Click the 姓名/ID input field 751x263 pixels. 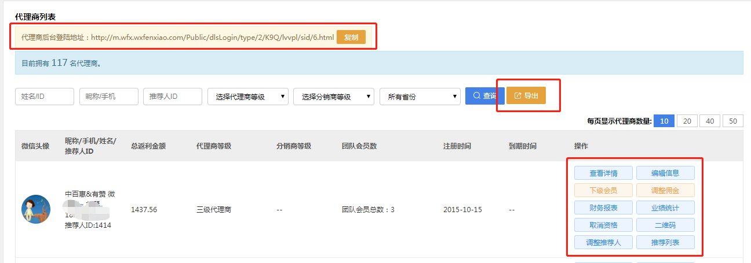coord(45,97)
